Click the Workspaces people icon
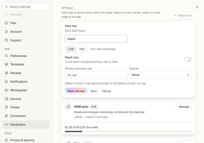204x143 pixels. pos(6,90)
